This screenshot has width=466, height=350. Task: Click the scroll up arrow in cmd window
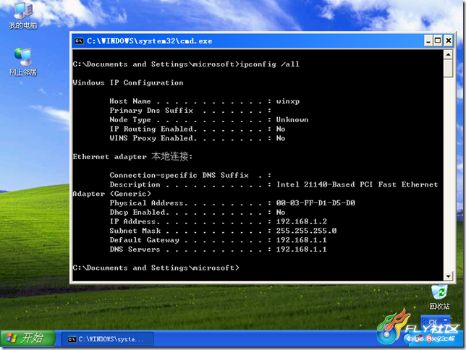pyautogui.click(x=448, y=54)
